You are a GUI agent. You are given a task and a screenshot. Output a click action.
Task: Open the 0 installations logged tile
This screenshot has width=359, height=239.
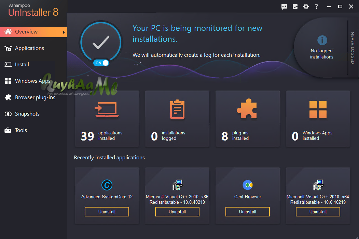pyautogui.click(x=177, y=119)
